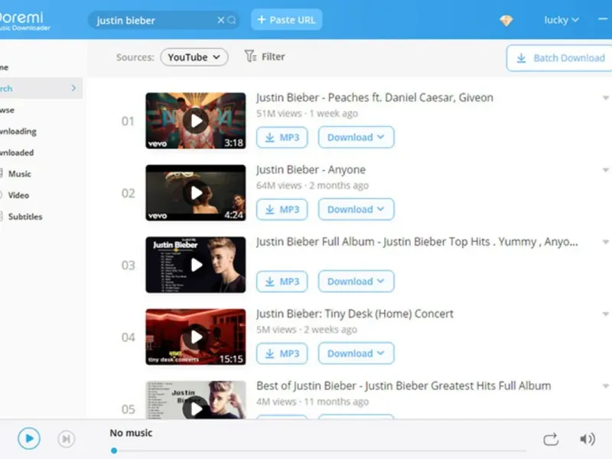Toggle the repeat loop icon

(x=551, y=439)
